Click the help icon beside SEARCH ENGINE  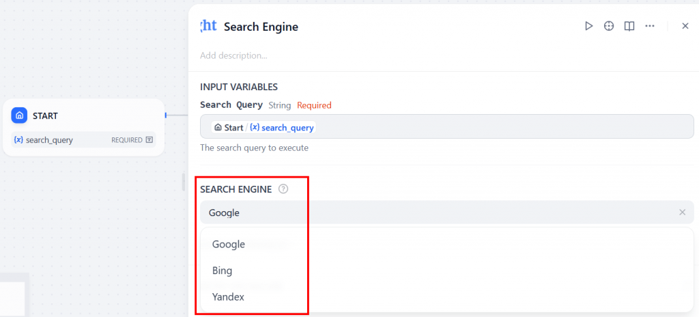[283, 189]
